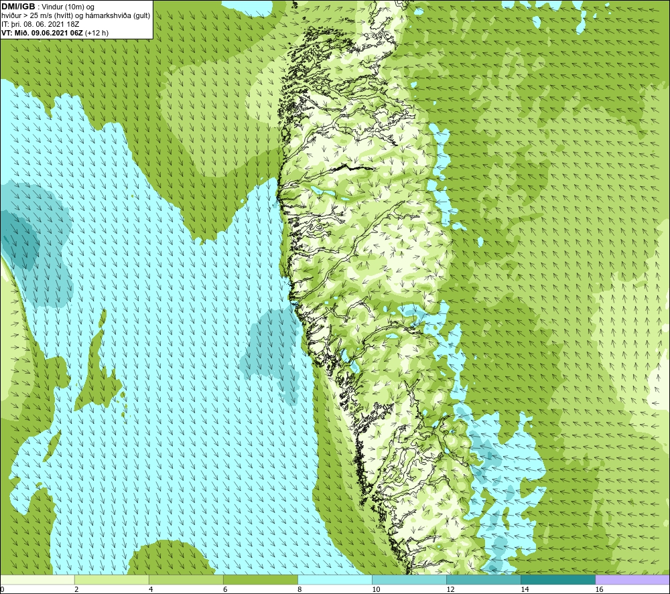The height and width of the screenshot is (594, 670).
Task: Select the dark teal 14–16 m/s color swatch
Action: pos(558,580)
